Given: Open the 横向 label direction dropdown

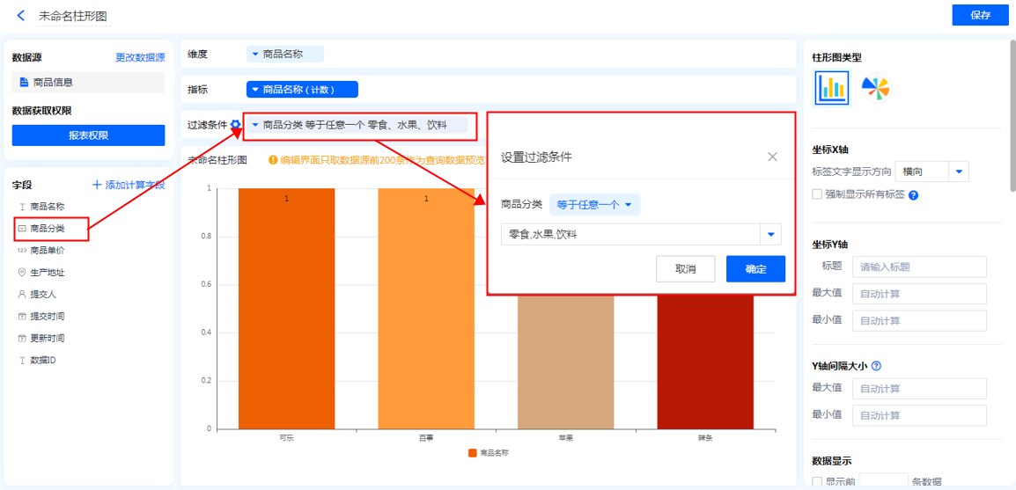Looking at the screenshot, I should pyautogui.click(x=959, y=172).
